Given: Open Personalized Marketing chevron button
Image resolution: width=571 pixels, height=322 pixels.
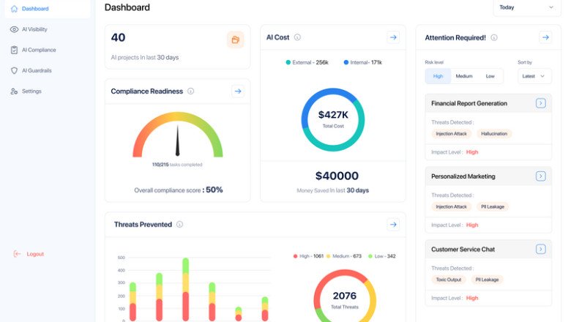Looking at the screenshot, I should tap(541, 176).
